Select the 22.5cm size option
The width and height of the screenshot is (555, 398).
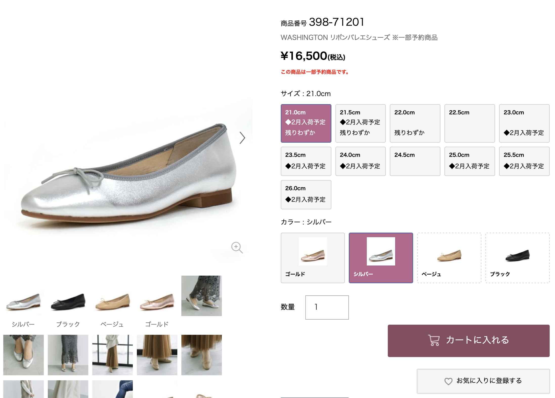click(x=469, y=123)
